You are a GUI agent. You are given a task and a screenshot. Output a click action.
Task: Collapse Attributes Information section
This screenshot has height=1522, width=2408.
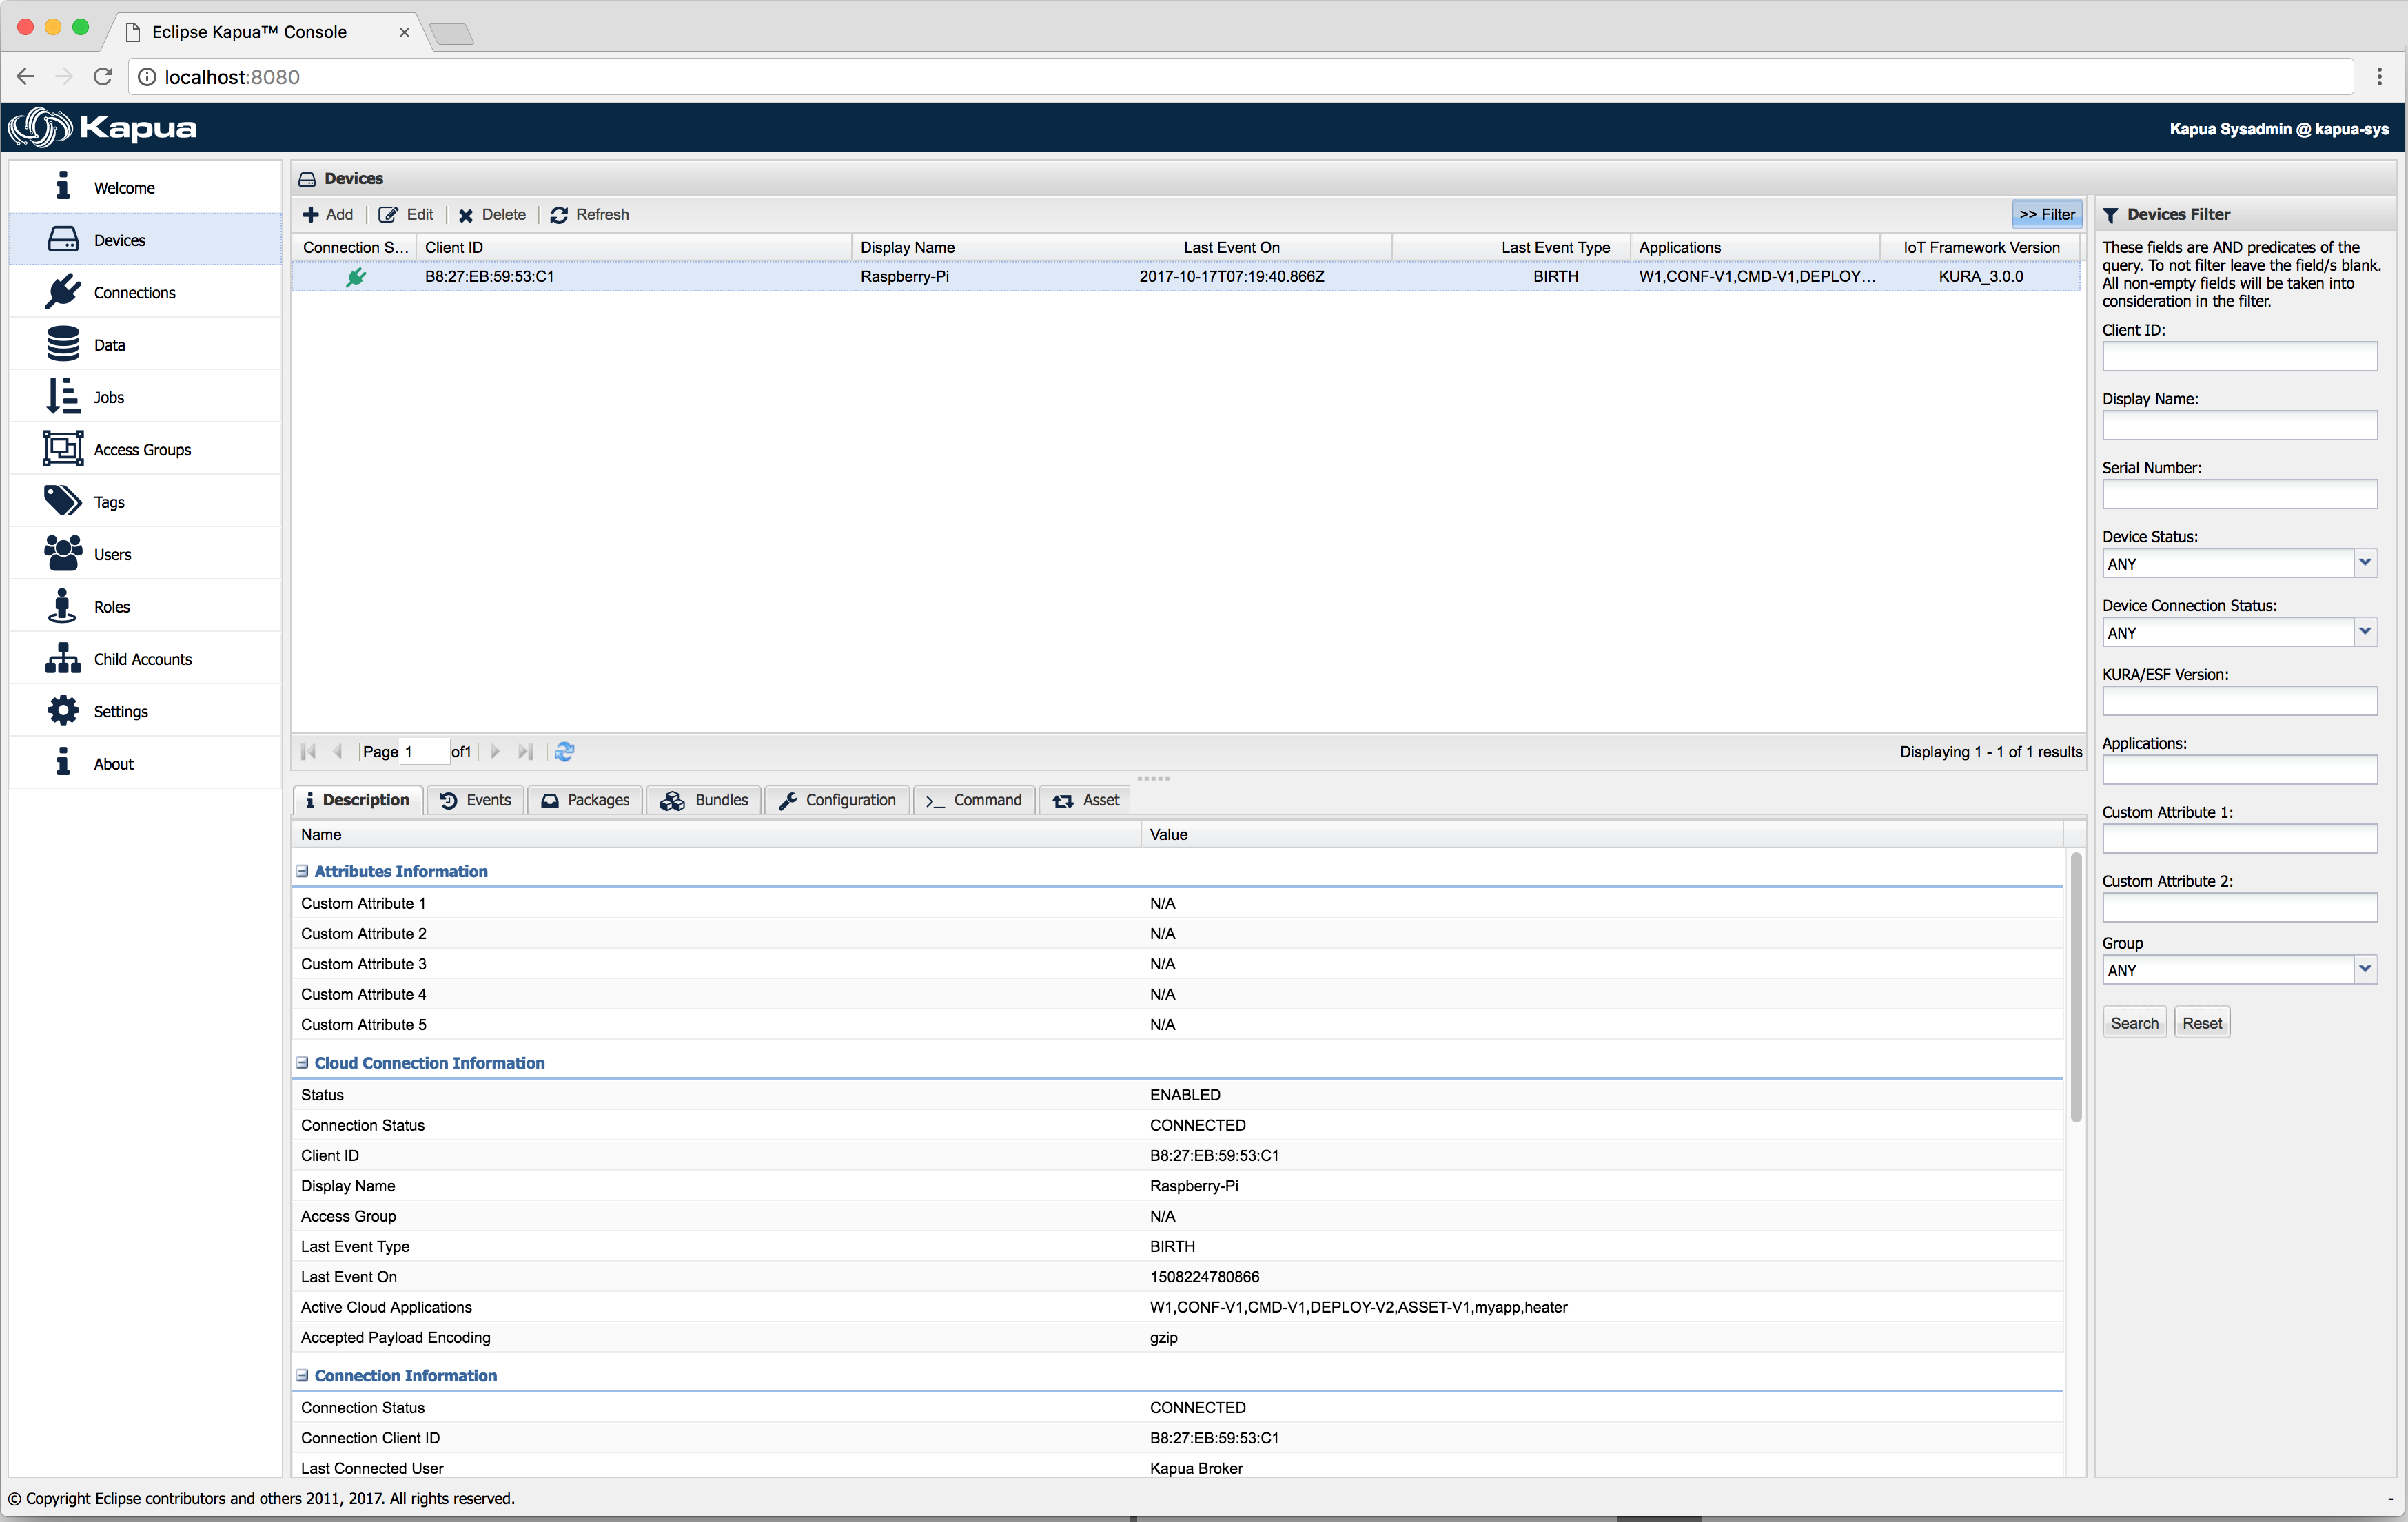point(302,872)
